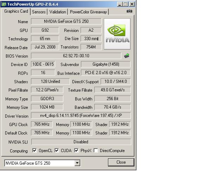Image resolution: width=203 pixels, height=171 pixels.
Task: Toggle the CUDA checkbox
Action: coord(57,150)
